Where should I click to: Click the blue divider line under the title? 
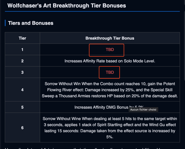(92, 11)
